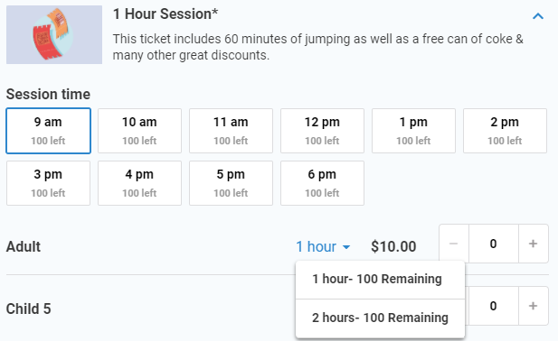Select the 4 pm session time

pyautogui.click(x=139, y=183)
